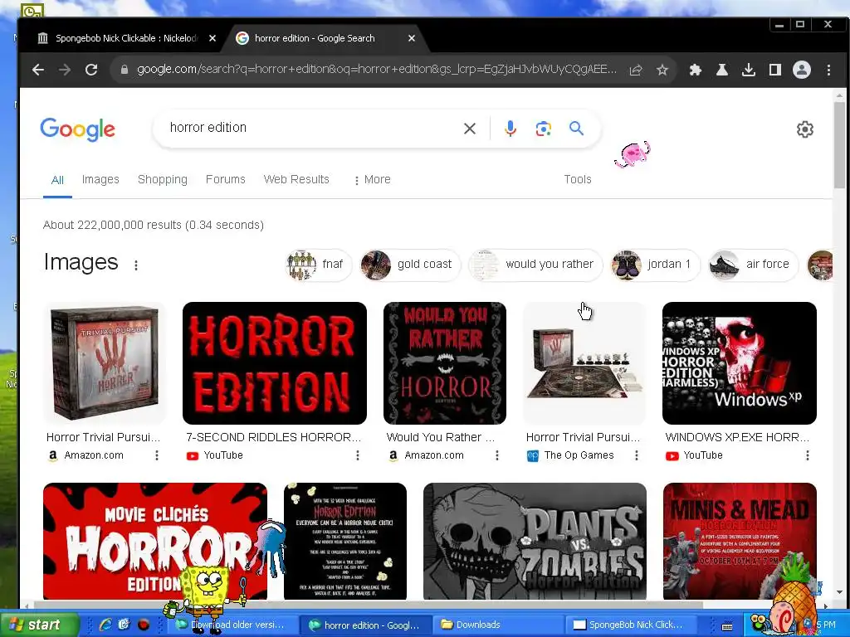Click the scroll up arrow of page
Image resolution: width=850 pixels, height=637 pixels.
(839, 95)
